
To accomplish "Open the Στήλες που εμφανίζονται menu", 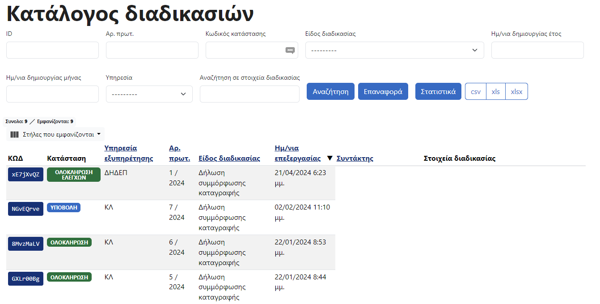I will pyautogui.click(x=55, y=134).
